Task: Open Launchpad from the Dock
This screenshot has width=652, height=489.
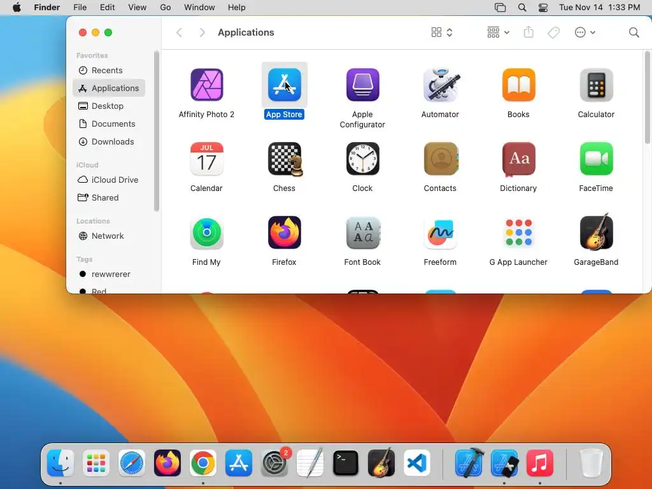Action: coord(96,463)
